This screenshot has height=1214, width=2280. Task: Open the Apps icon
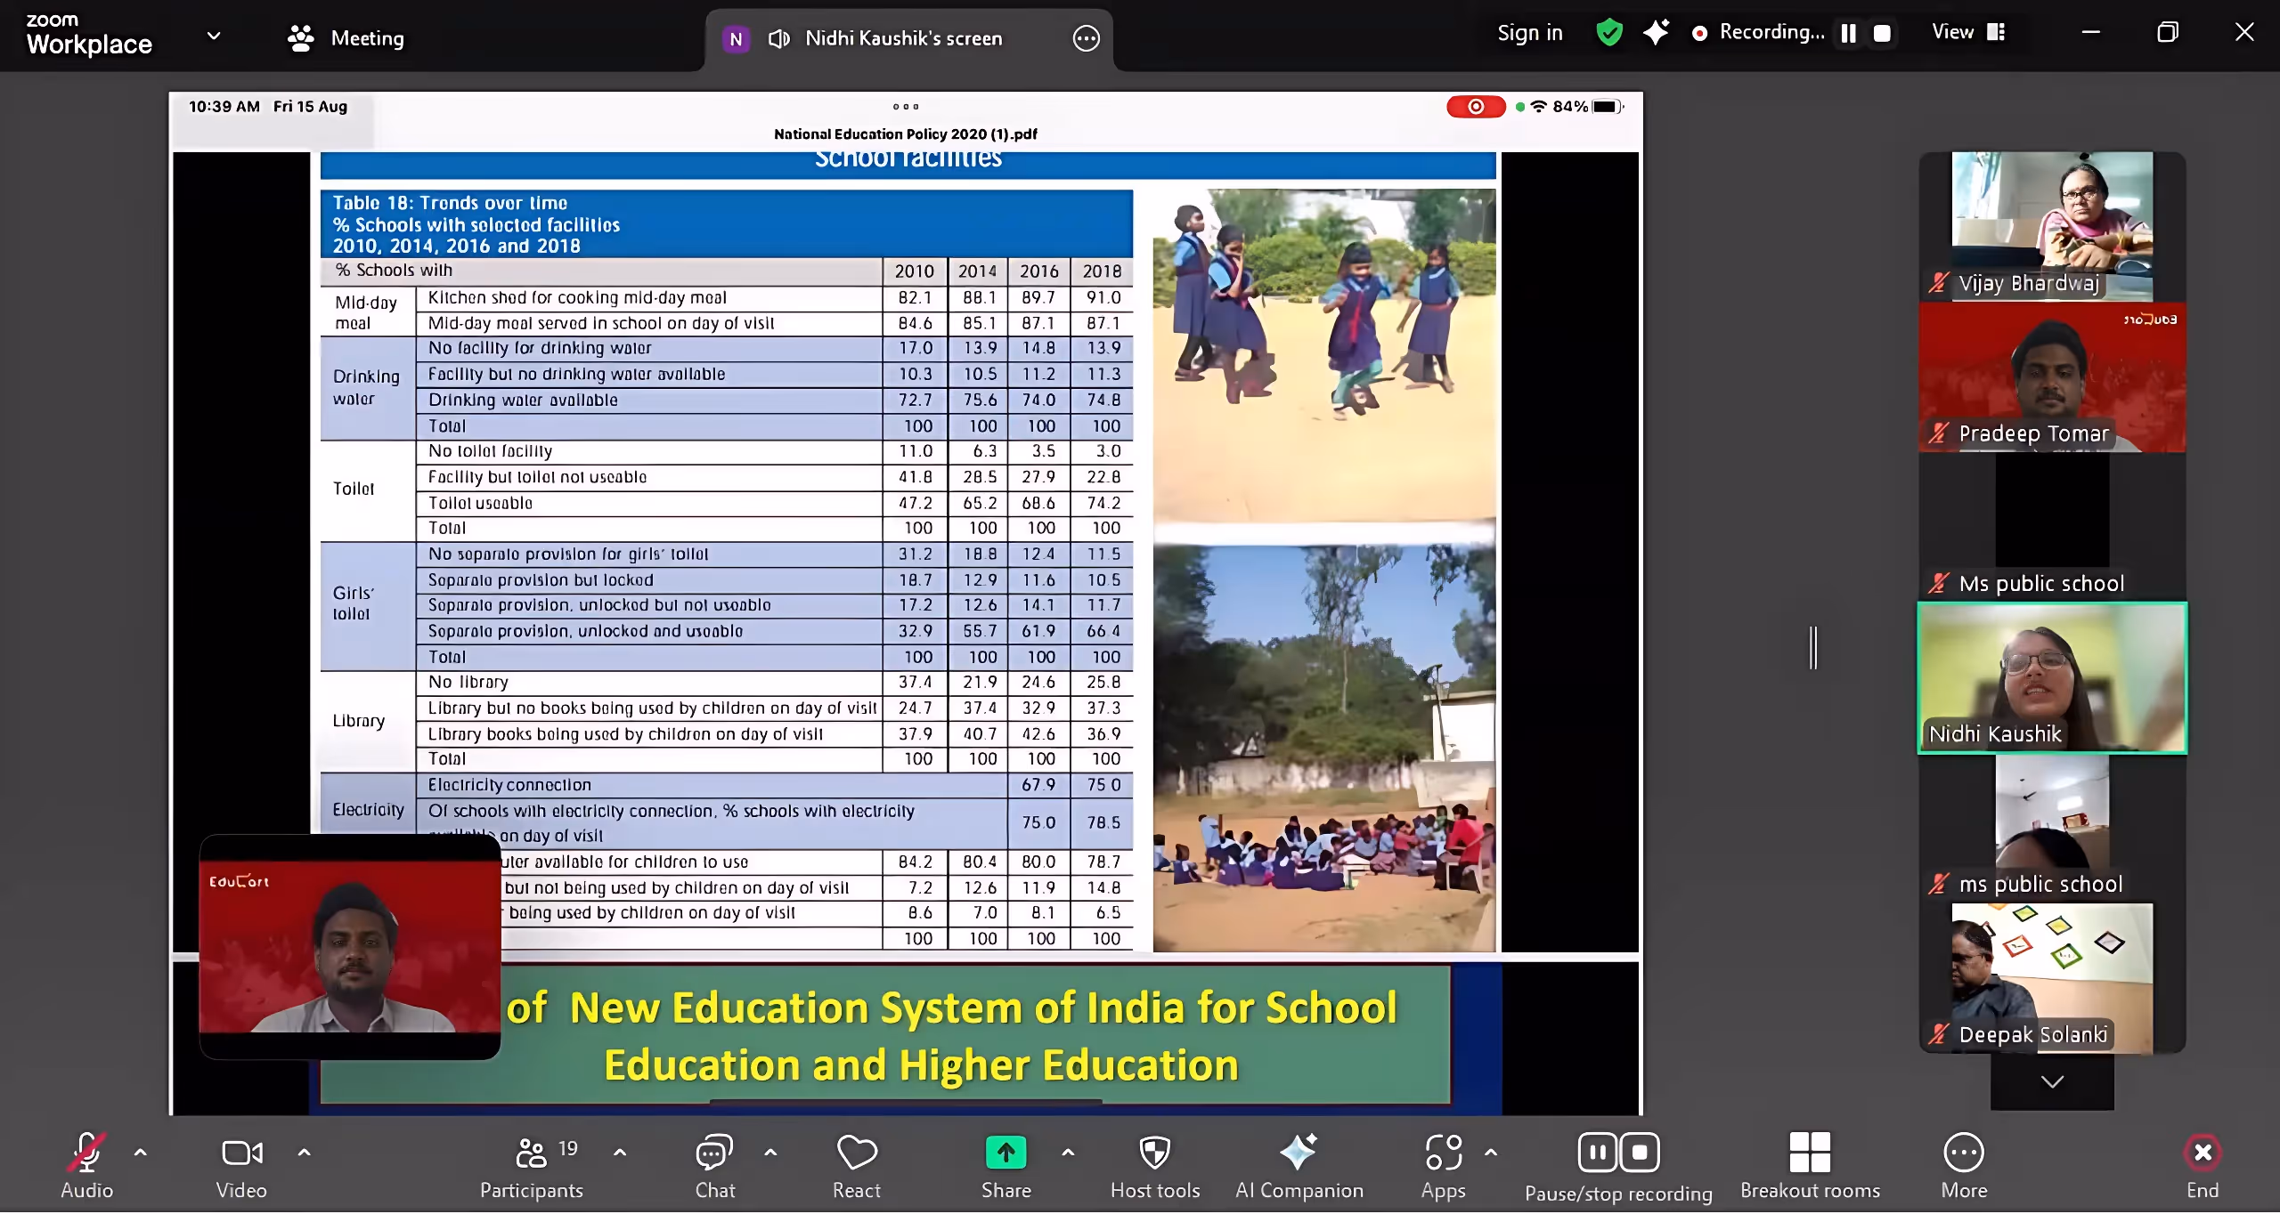pyautogui.click(x=1443, y=1153)
